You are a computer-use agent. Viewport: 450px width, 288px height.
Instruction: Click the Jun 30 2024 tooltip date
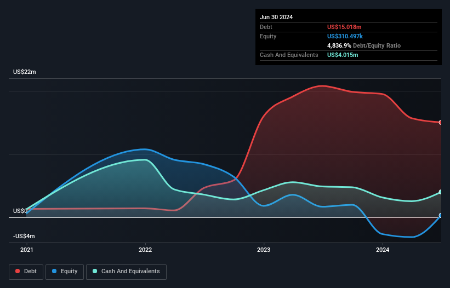(276, 17)
